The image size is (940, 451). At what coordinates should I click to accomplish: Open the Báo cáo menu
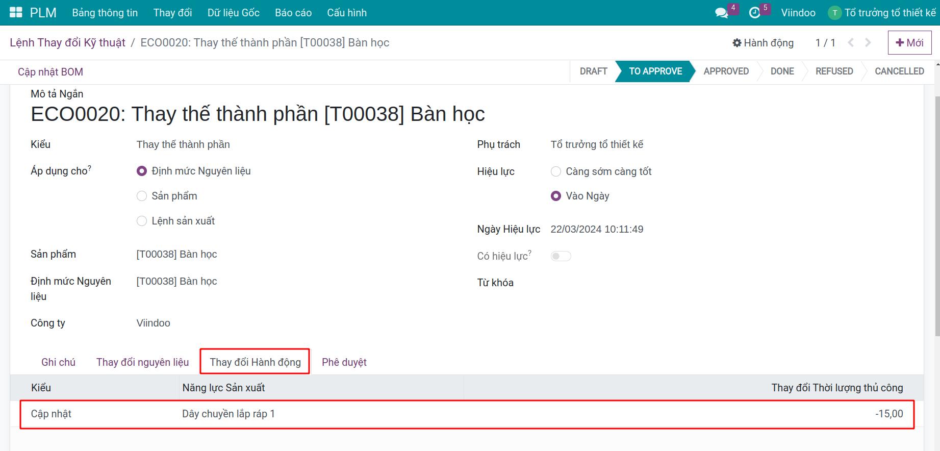click(x=293, y=13)
